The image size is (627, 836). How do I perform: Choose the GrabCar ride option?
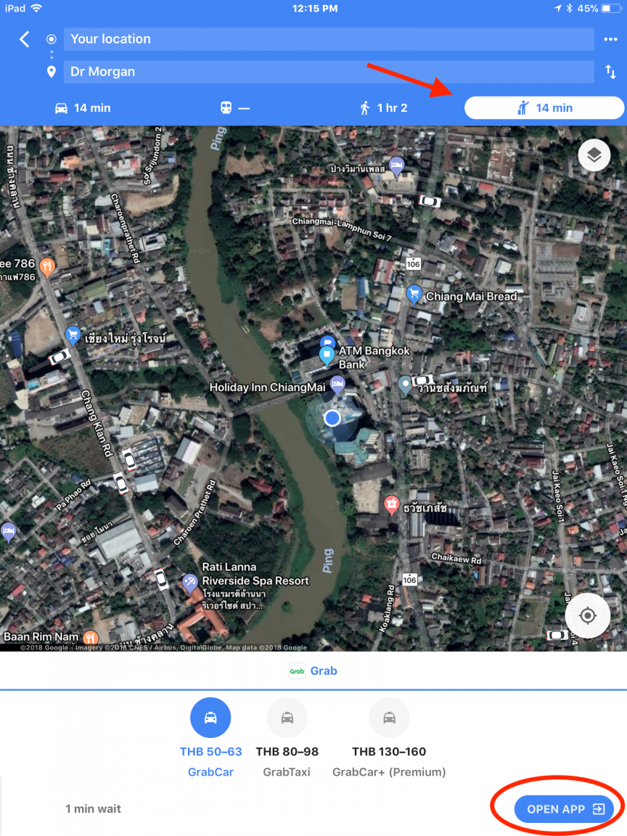click(210, 739)
